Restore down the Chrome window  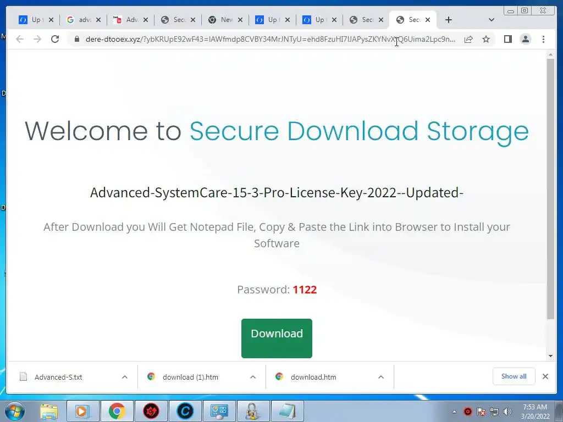click(x=525, y=11)
